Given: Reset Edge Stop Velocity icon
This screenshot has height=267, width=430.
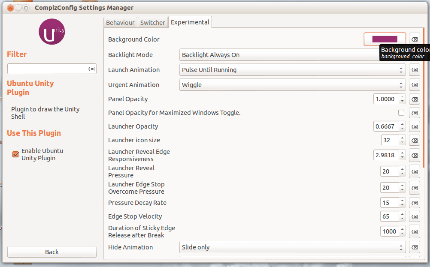Looking at the screenshot, I should (x=414, y=217).
